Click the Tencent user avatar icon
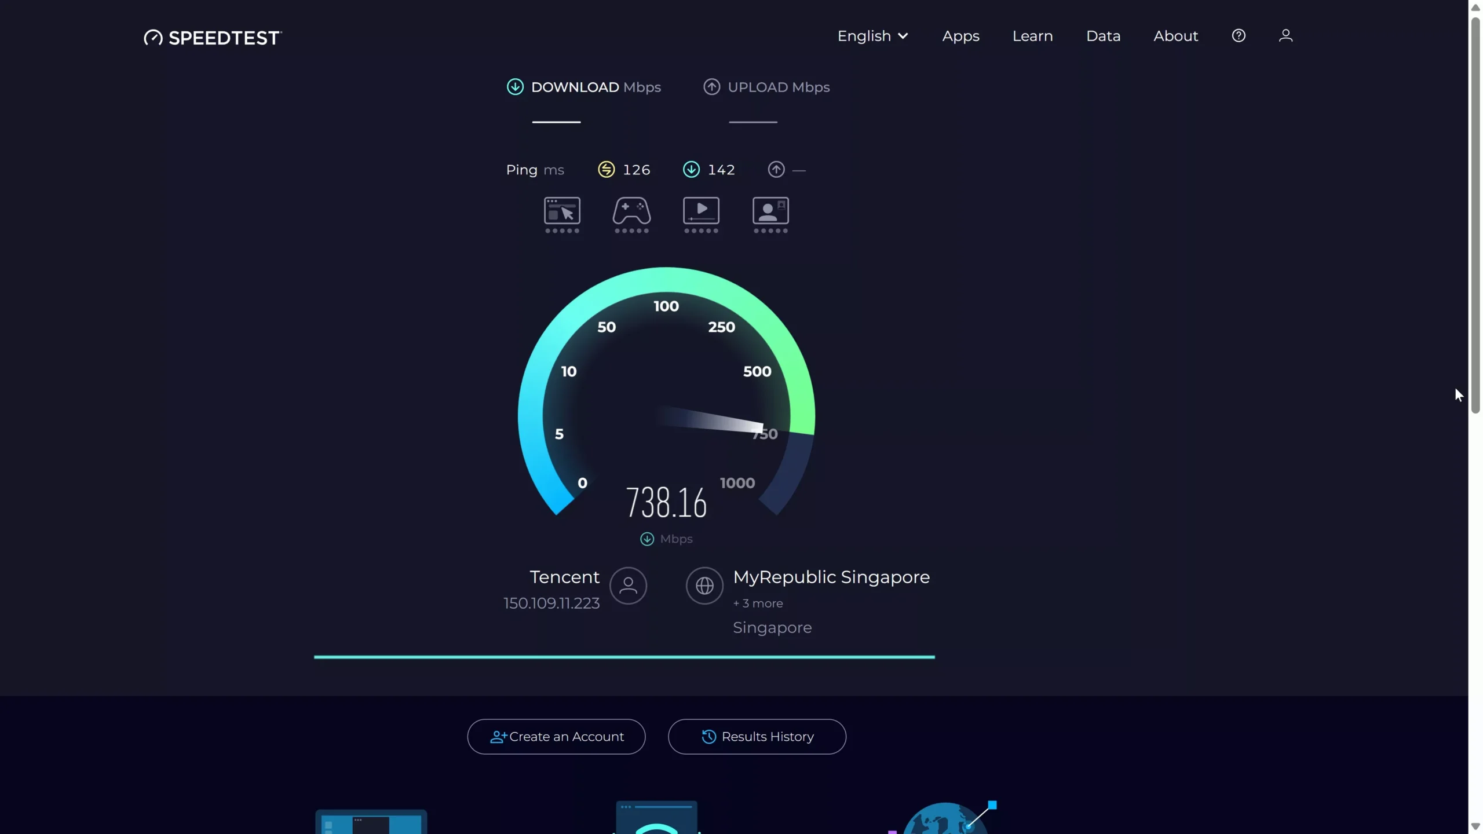The width and height of the screenshot is (1483, 834). point(628,586)
